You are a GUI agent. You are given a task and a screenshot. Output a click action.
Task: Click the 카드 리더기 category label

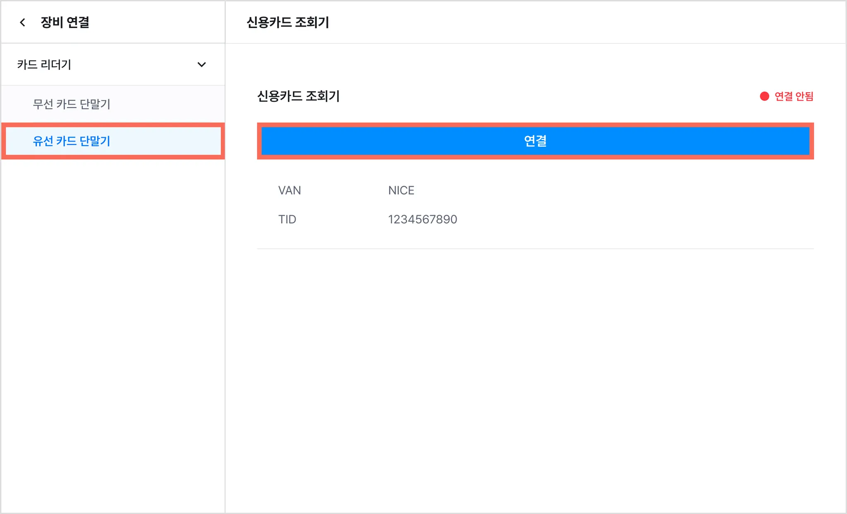pyautogui.click(x=44, y=65)
